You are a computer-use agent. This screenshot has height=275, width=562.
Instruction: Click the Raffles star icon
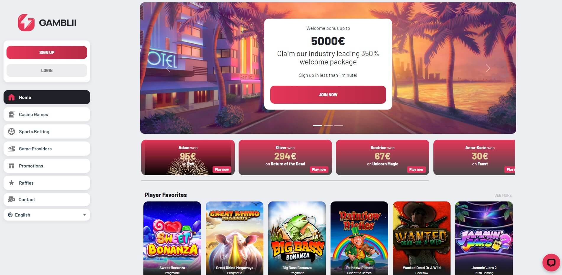(12, 183)
